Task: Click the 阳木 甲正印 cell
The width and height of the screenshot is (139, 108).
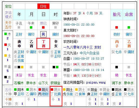Action: (x=19, y=92)
